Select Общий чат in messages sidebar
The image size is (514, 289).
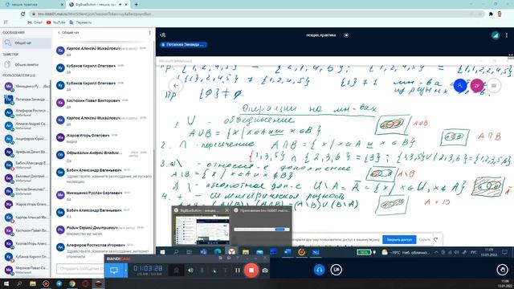[x=27, y=43]
